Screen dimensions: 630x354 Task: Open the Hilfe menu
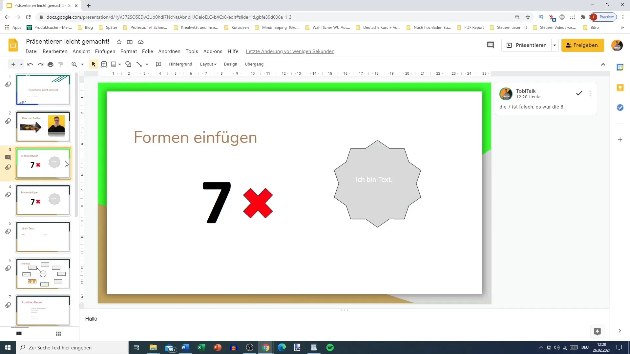coord(233,51)
